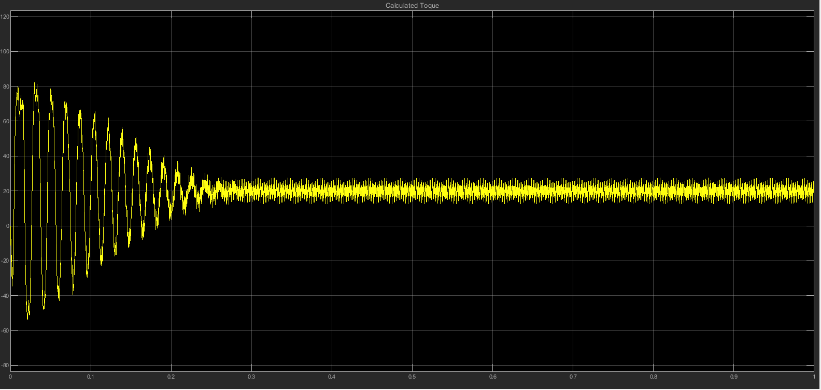The width and height of the screenshot is (821, 390).
Task: Click the 0.7 x-axis time label
Action: [573, 377]
